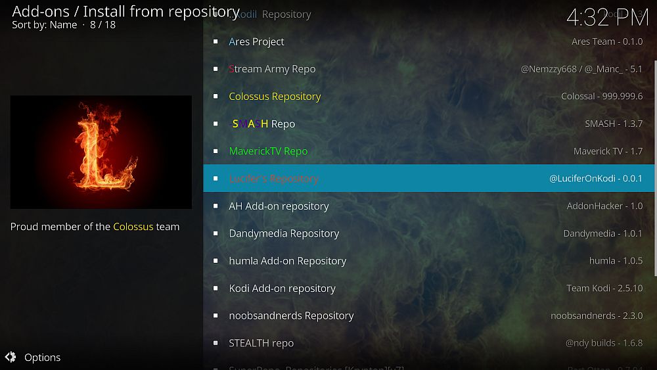Click bullet icon beside humla Add-on Repository
657x370 pixels.
coord(215,261)
